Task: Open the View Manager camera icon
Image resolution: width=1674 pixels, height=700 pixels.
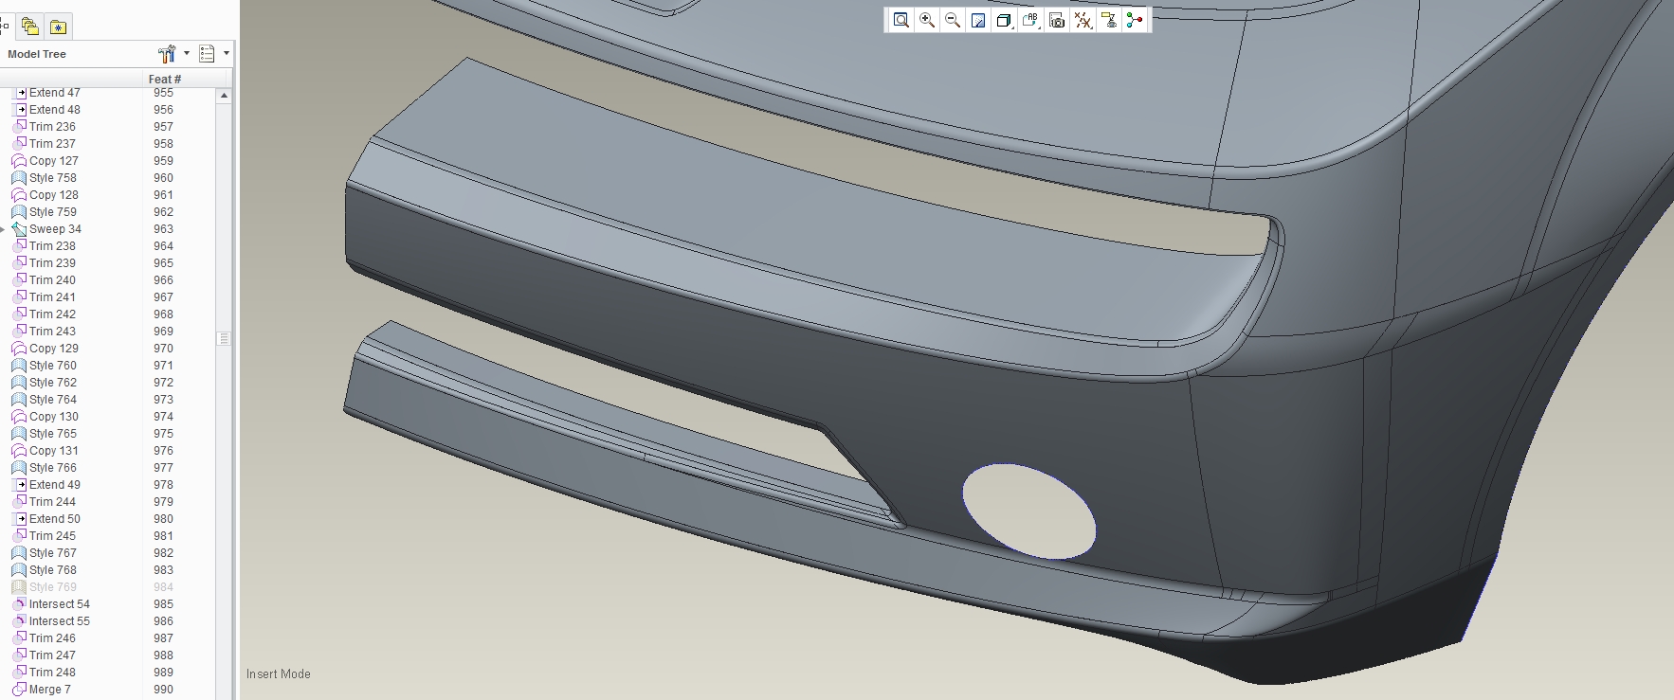Action: (1057, 20)
